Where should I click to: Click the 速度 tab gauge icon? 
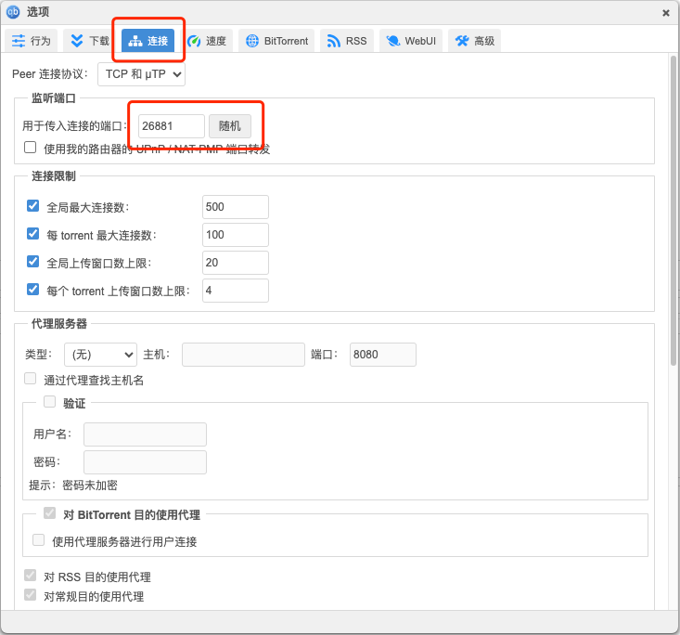[195, 41]
